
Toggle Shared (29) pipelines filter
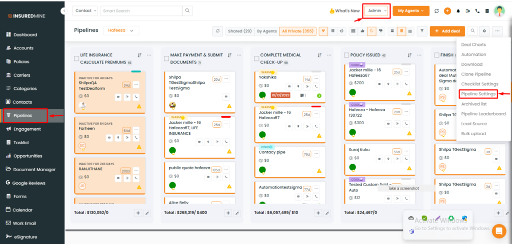pos(239,31)
